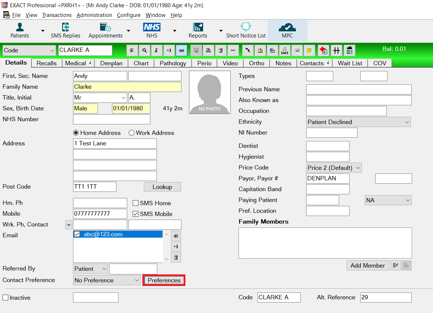Click the toolbar trash delete icon
Viewport: 433px width, 313px height.
pyautogui.click(x=220, y=50)
